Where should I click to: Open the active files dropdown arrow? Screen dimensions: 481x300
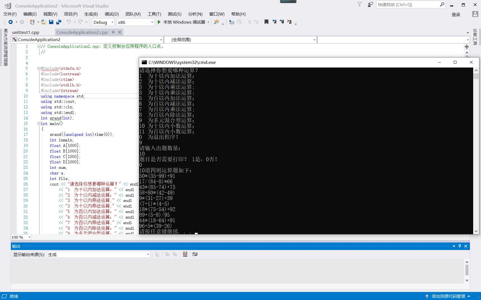[468, 33]
